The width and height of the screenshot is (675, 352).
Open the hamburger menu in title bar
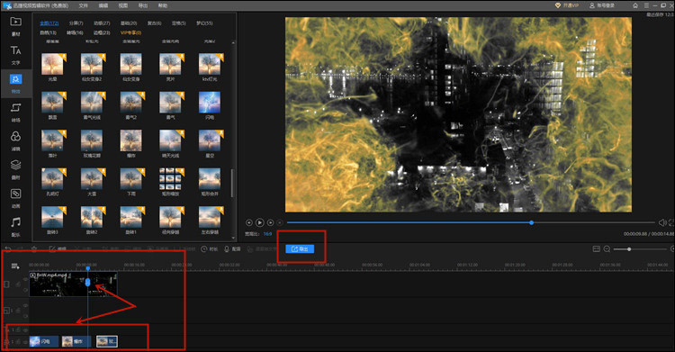click(646, 5)
